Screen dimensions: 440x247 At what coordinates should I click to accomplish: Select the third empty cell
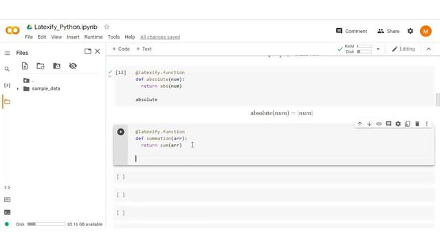tap(274, 213)
